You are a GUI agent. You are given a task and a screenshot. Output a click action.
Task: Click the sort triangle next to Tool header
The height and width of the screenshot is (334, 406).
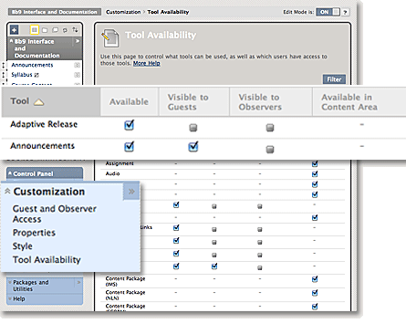(x=38, y=102)
